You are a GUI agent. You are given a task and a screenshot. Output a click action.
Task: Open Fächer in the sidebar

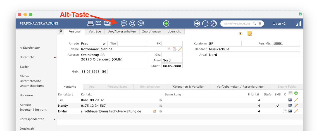(25, 76)
